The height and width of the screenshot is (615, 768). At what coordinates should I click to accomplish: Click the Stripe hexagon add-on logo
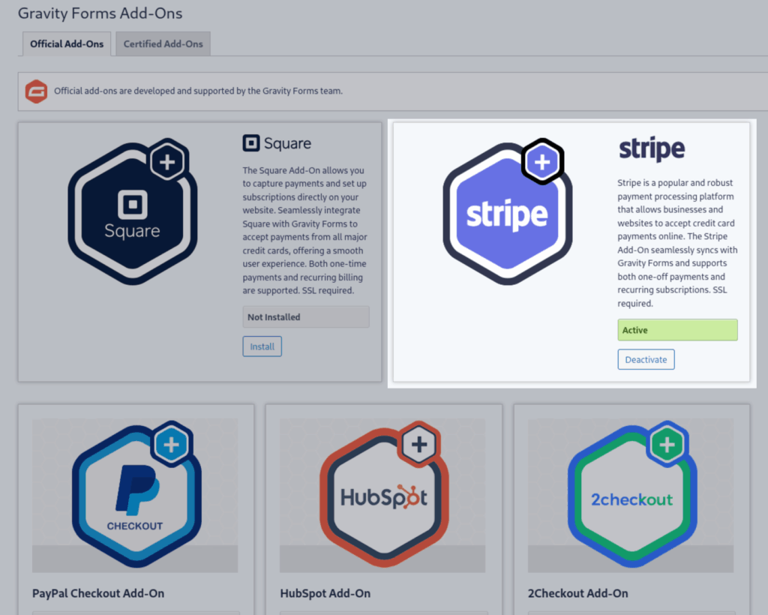click(507, 214)
